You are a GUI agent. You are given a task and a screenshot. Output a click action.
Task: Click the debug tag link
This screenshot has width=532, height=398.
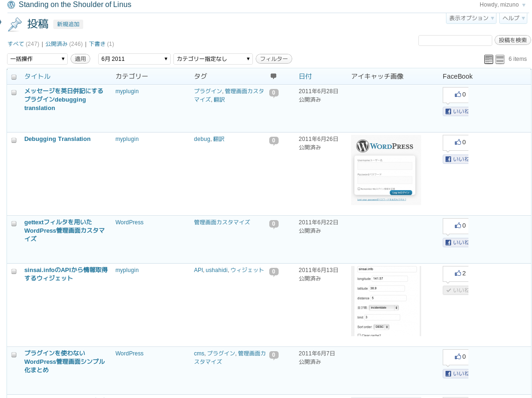click(x=202, y=139)
